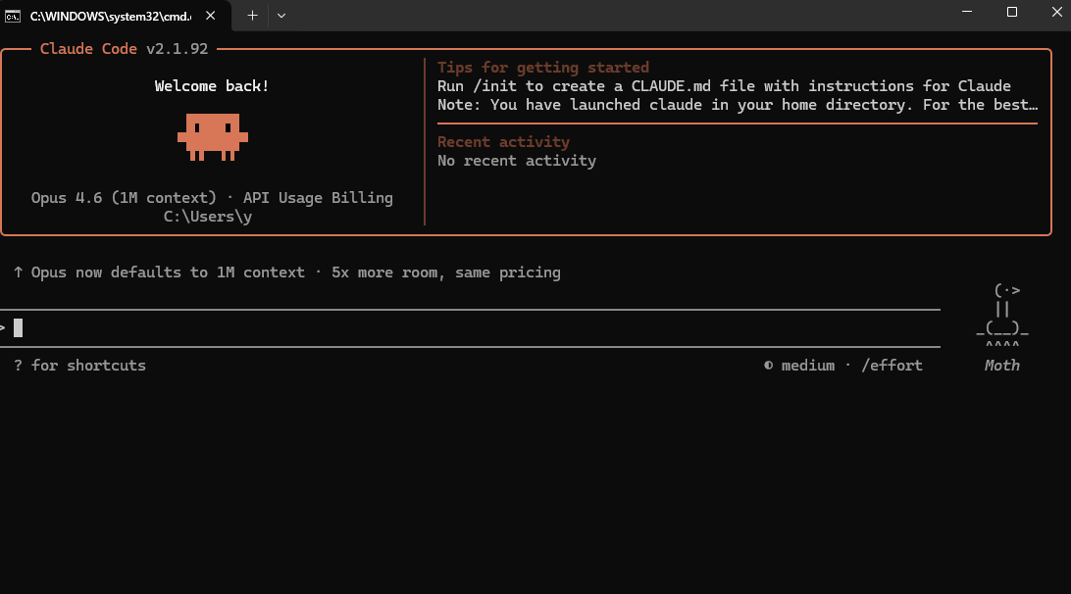
Task: Click the 'Welcome back!' greeting
Action: click(212, 86)
